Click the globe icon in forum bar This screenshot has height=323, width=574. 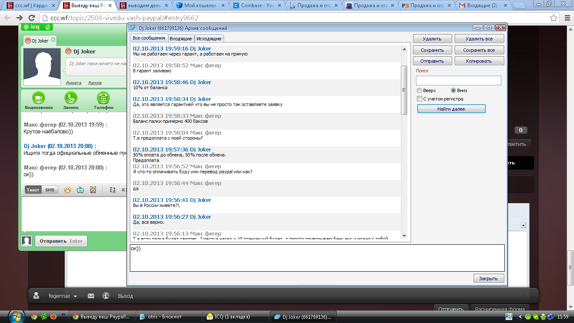(106, 296)
